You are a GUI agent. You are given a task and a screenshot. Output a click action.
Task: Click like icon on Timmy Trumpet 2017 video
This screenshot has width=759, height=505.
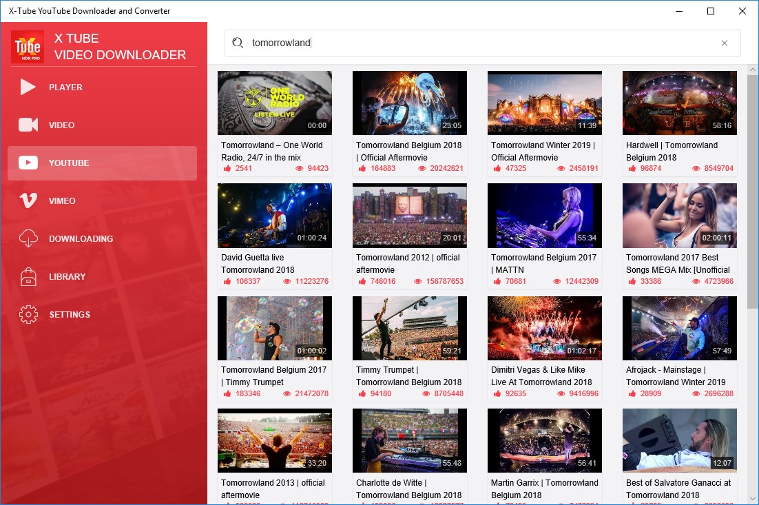coord(227,393)
